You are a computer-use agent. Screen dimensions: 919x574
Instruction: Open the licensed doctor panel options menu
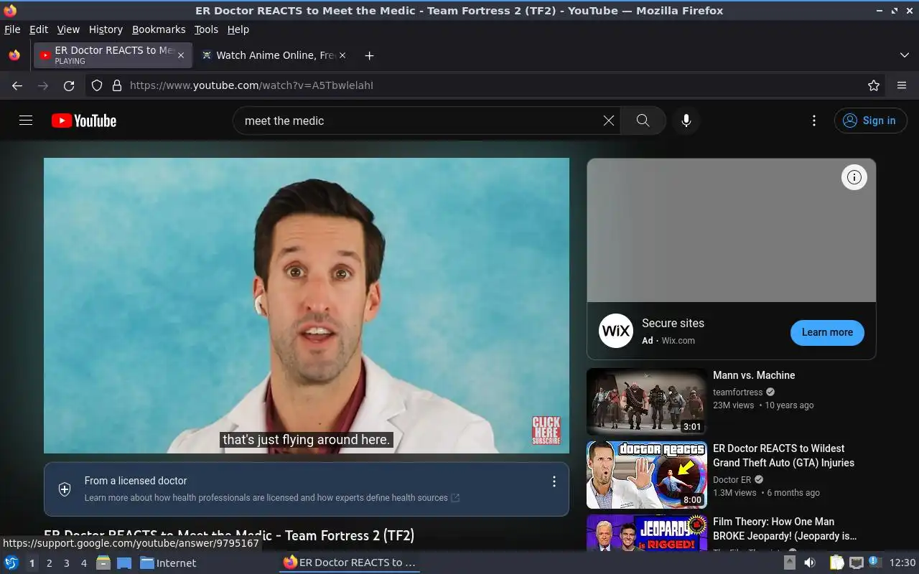point(554,481)
